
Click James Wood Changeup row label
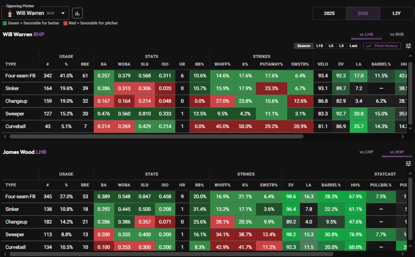point(16,222)
